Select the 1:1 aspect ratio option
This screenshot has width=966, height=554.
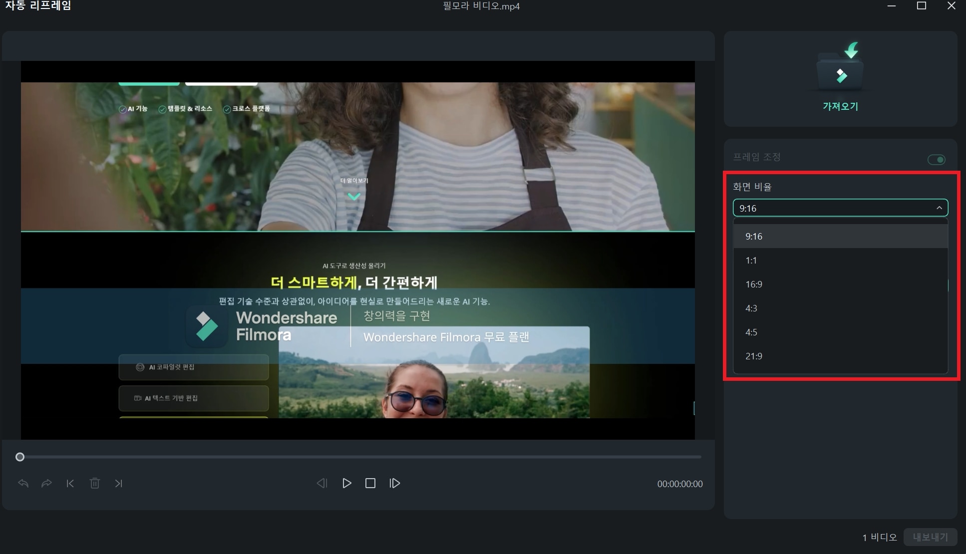(x=841, y=261)
